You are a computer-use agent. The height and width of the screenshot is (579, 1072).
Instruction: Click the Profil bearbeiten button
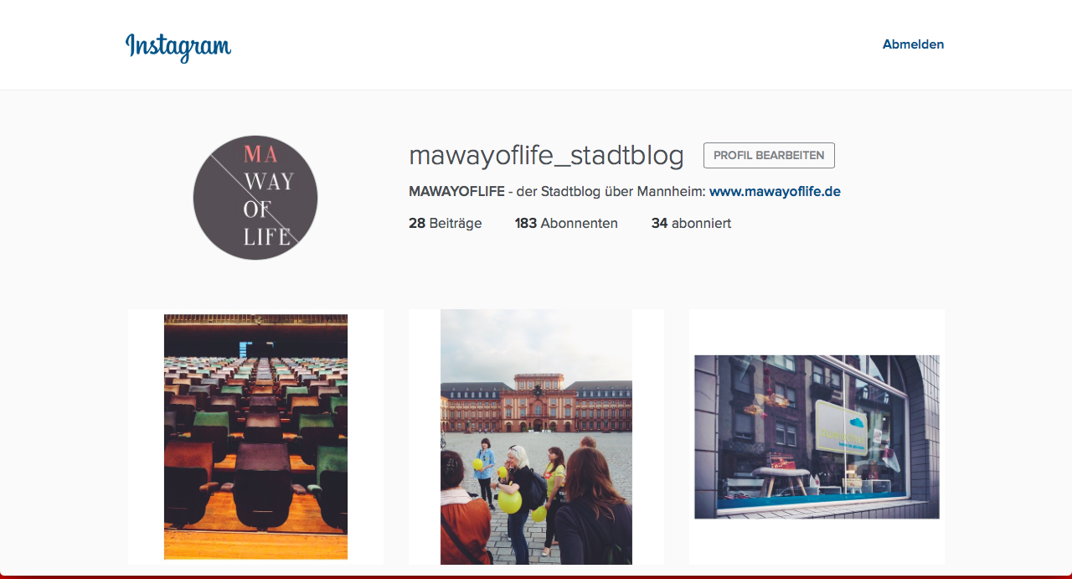769,155
